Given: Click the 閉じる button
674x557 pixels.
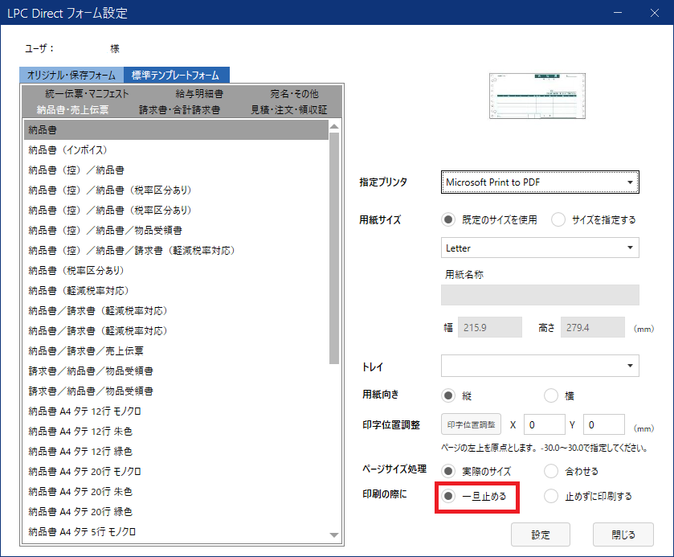Looking at the screenshot, I should pyautogui.click(x=623, y=534).
